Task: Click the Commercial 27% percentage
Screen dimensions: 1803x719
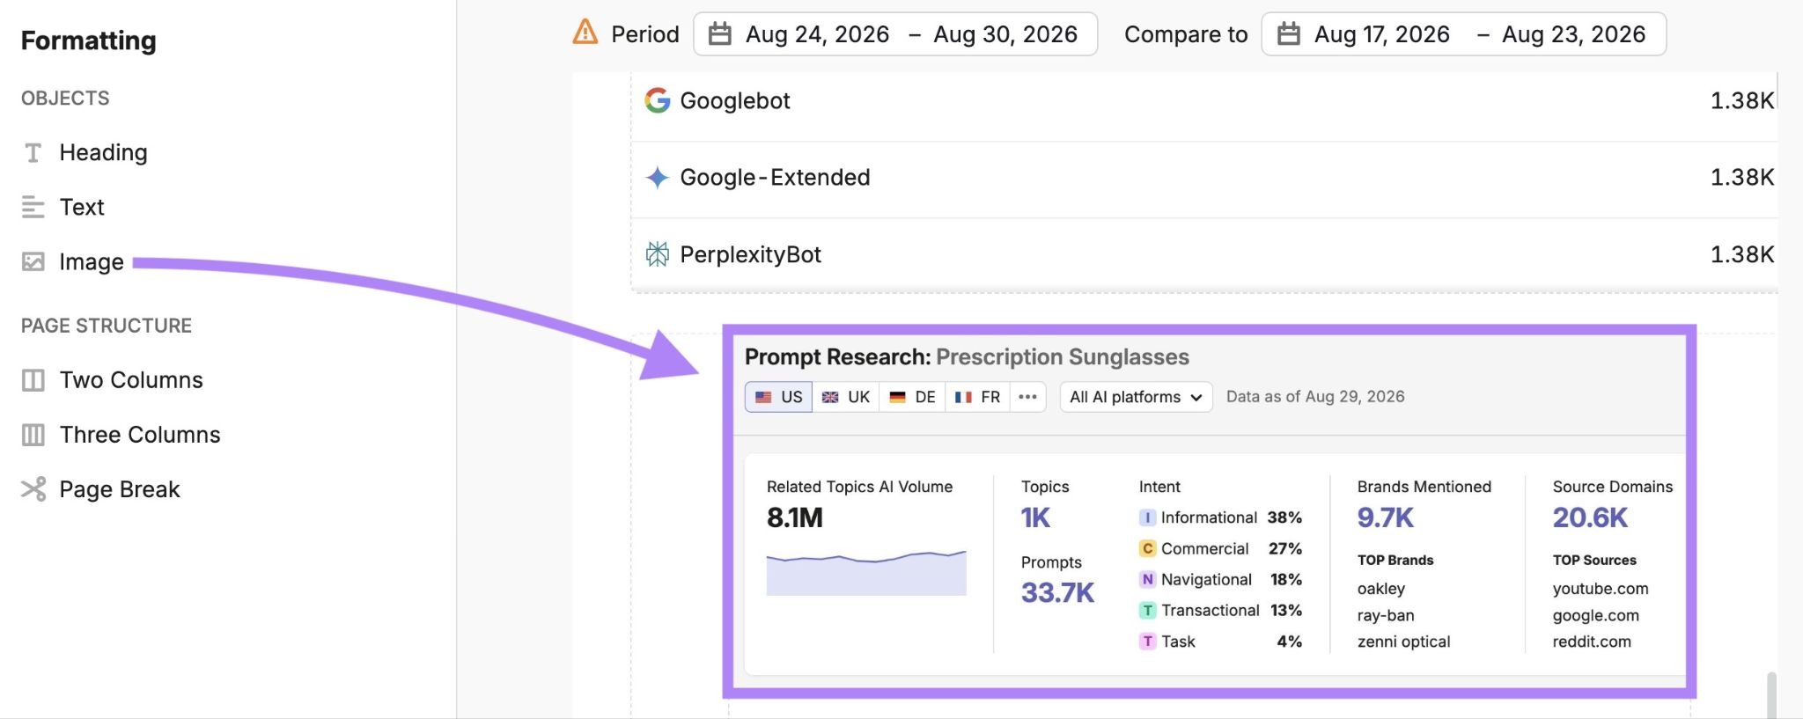Action: click(x=1284, y=548)
